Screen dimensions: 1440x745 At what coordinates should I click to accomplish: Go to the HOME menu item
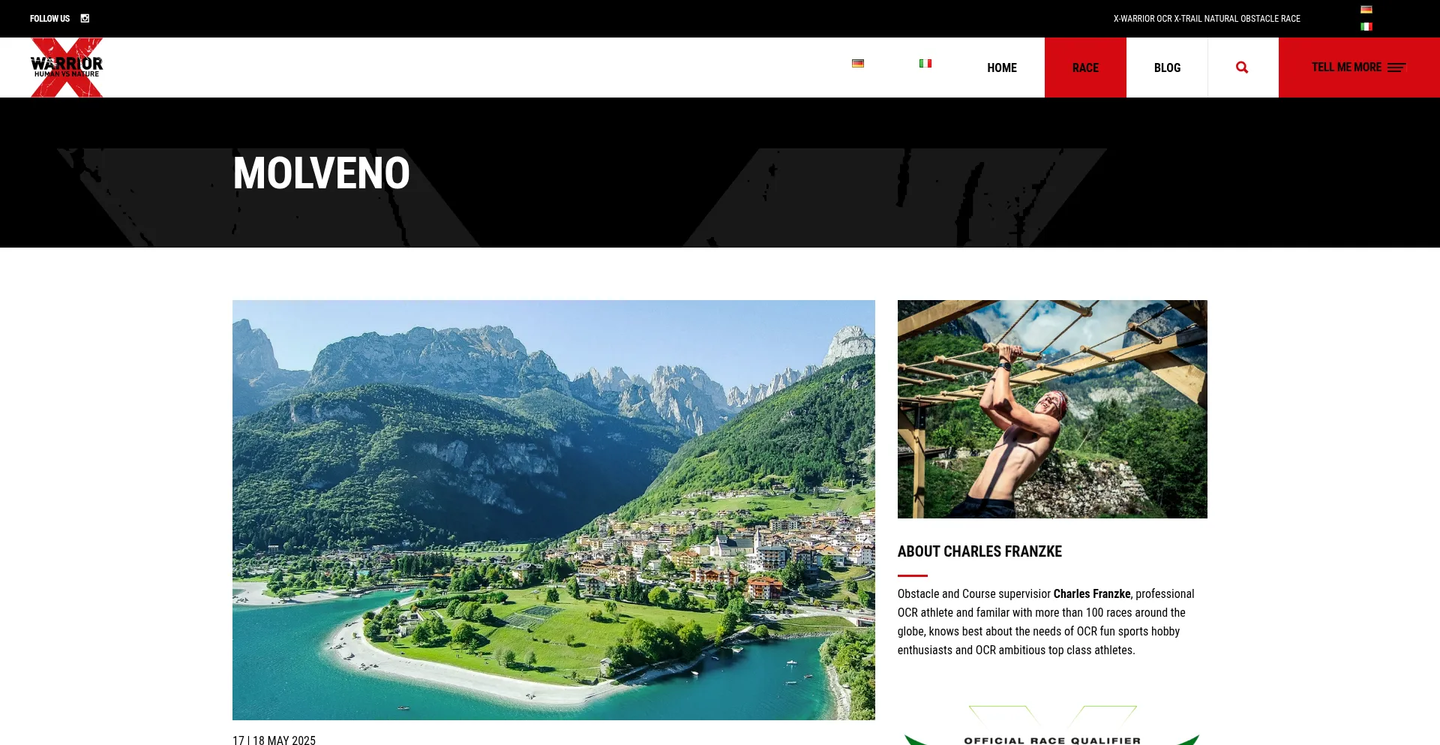coord(1002,68)
